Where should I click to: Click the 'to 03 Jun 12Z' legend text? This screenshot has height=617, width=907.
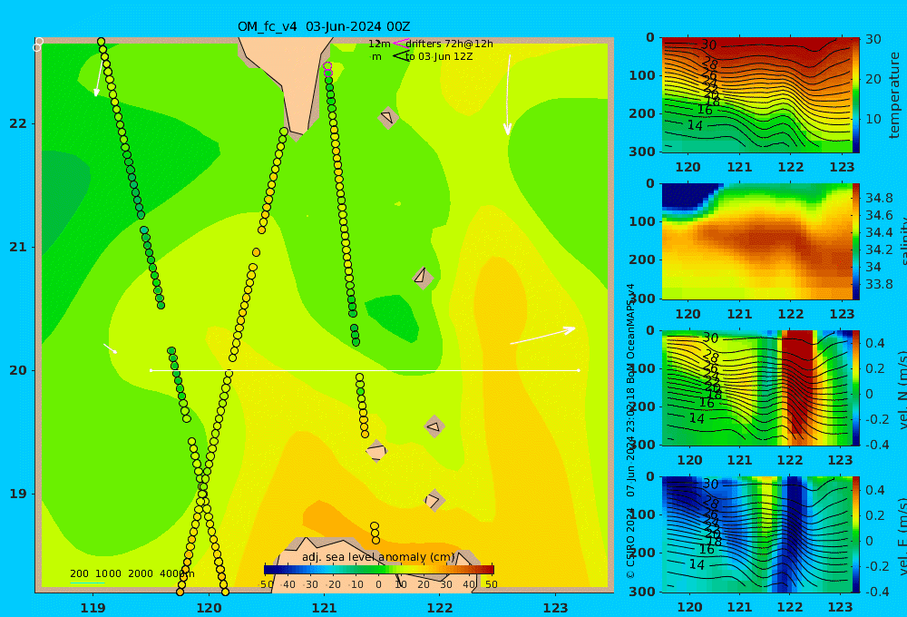coord(439,57)
